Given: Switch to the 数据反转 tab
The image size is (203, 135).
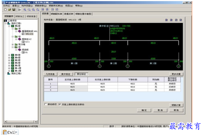Looking at the screenshot, I should [x=69, y=14].
